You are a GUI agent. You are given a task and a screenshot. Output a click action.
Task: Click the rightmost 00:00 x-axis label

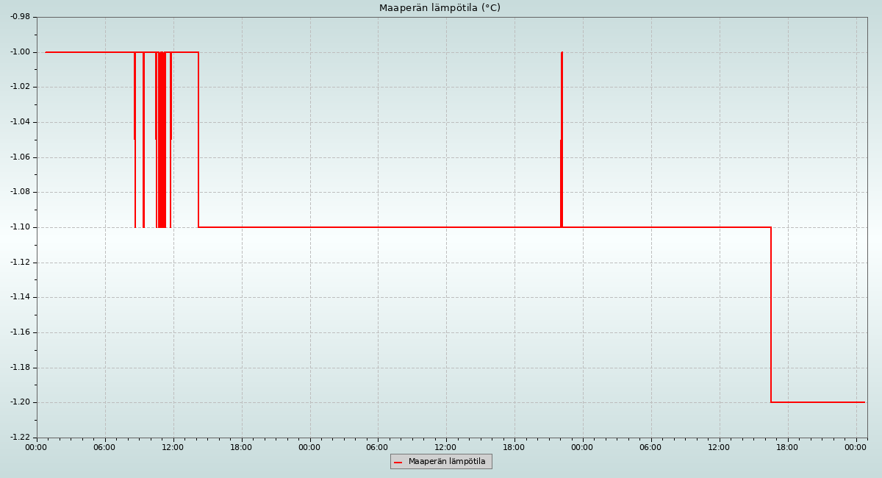point(856,447)
